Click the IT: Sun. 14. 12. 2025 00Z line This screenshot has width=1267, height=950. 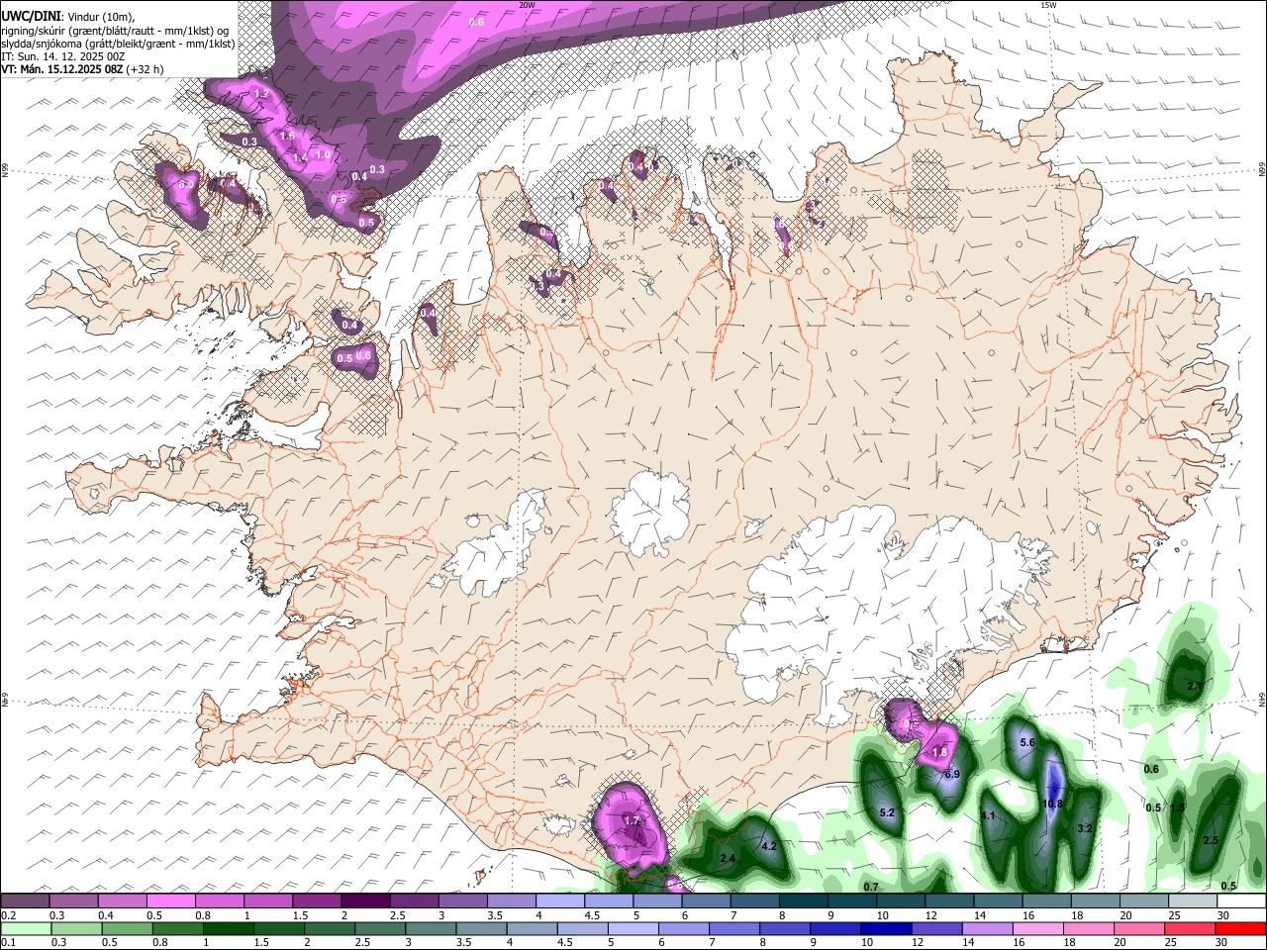(x=63, y=56)
